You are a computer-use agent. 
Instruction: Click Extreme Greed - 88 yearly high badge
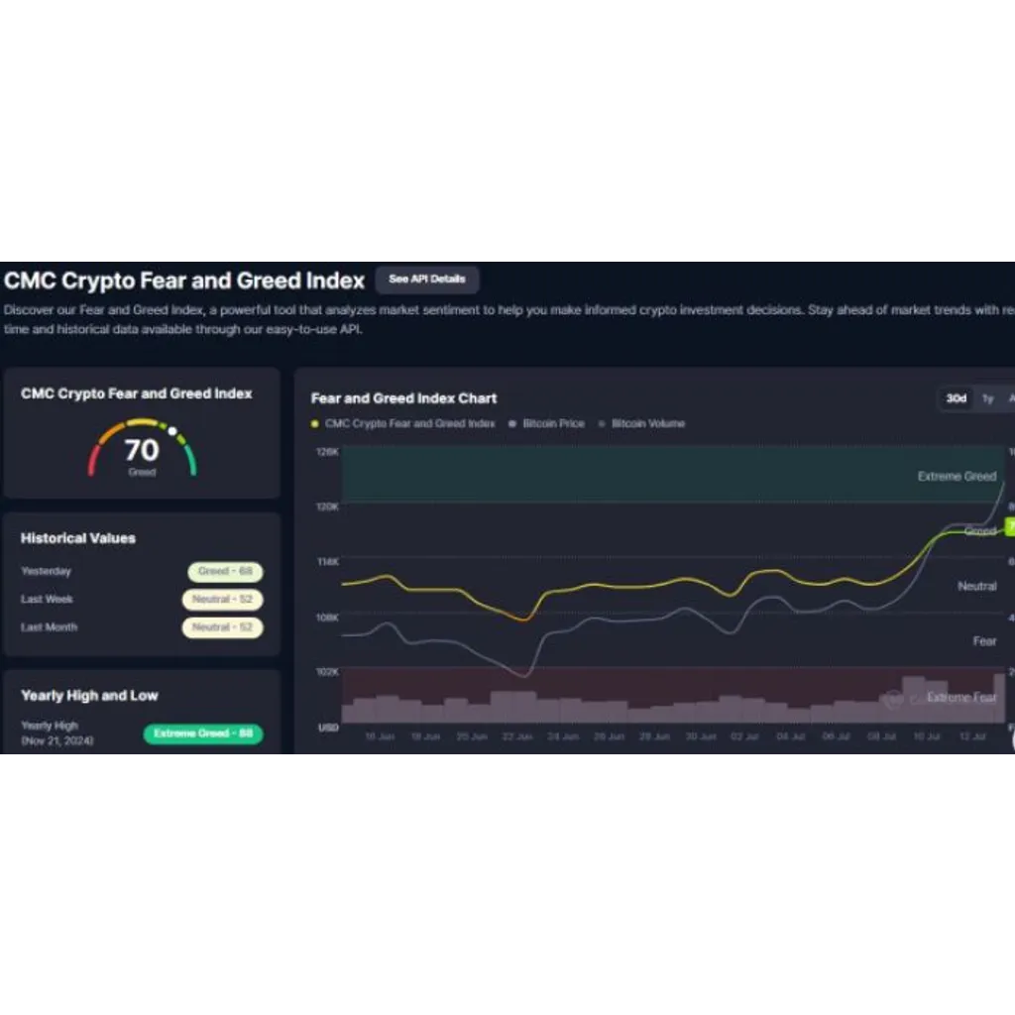pyautogui.click(x=203, y=733)
